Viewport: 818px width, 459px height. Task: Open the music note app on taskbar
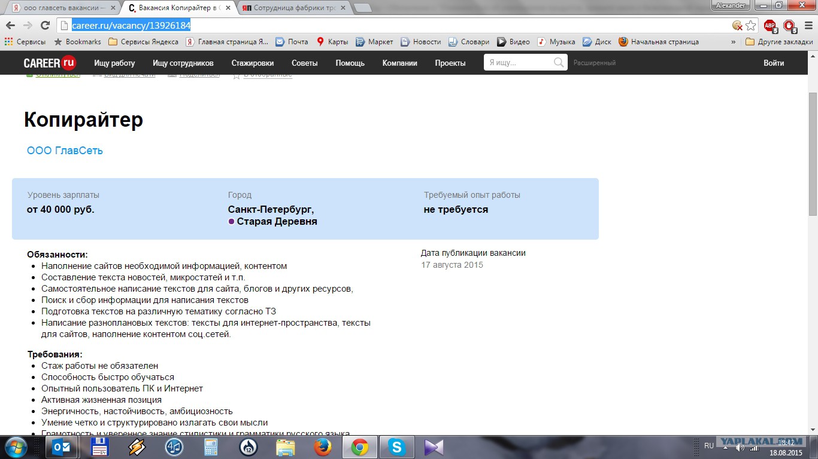[x=174, y=447]
